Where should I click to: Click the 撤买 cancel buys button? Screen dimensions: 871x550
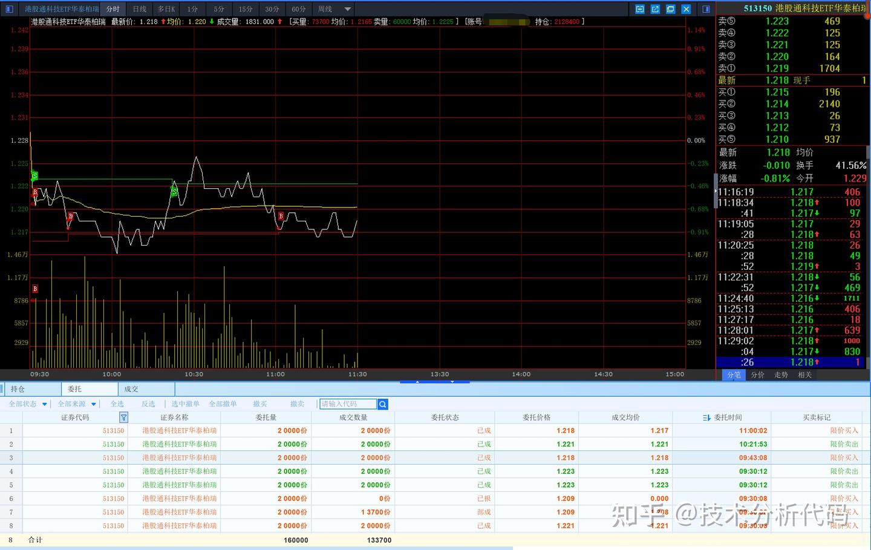[260, 404]
